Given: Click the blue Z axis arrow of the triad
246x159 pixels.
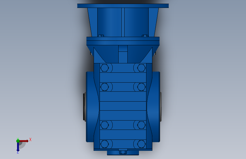Looking at the screenshot, I should 18,147.
